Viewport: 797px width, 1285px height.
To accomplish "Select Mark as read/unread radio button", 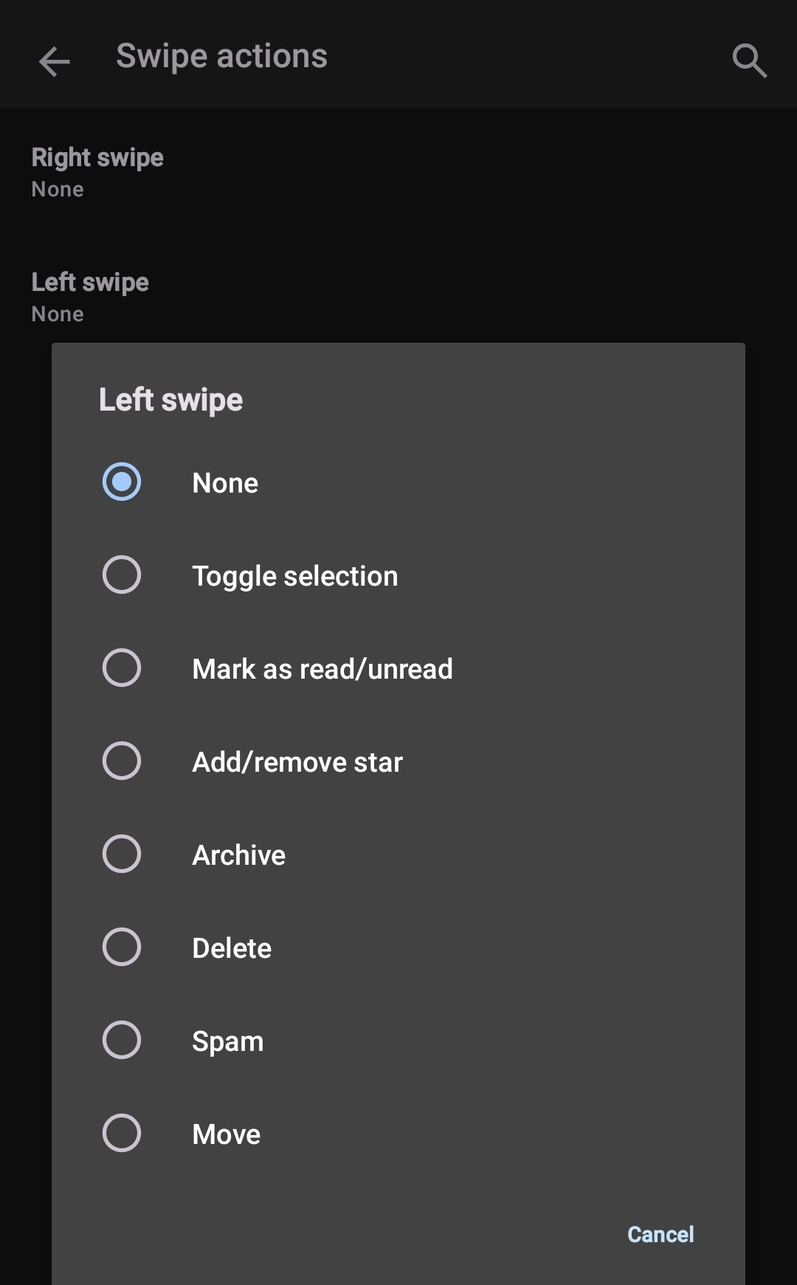I will click(122, 668).
